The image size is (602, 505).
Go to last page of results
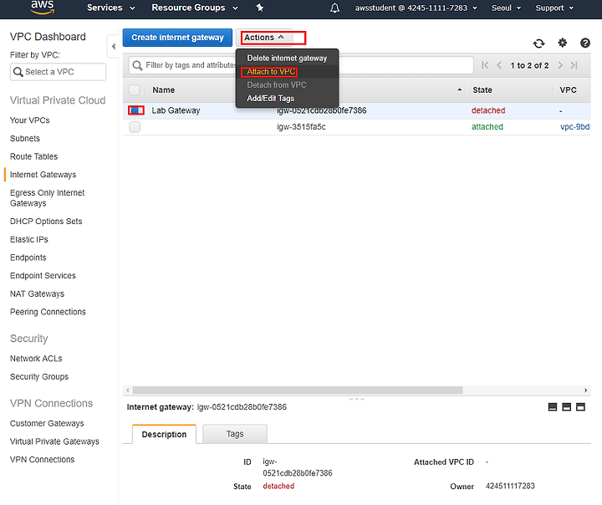pos(574,65)
